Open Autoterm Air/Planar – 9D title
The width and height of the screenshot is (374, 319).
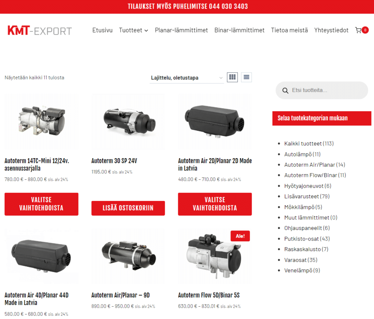point(121,295)
